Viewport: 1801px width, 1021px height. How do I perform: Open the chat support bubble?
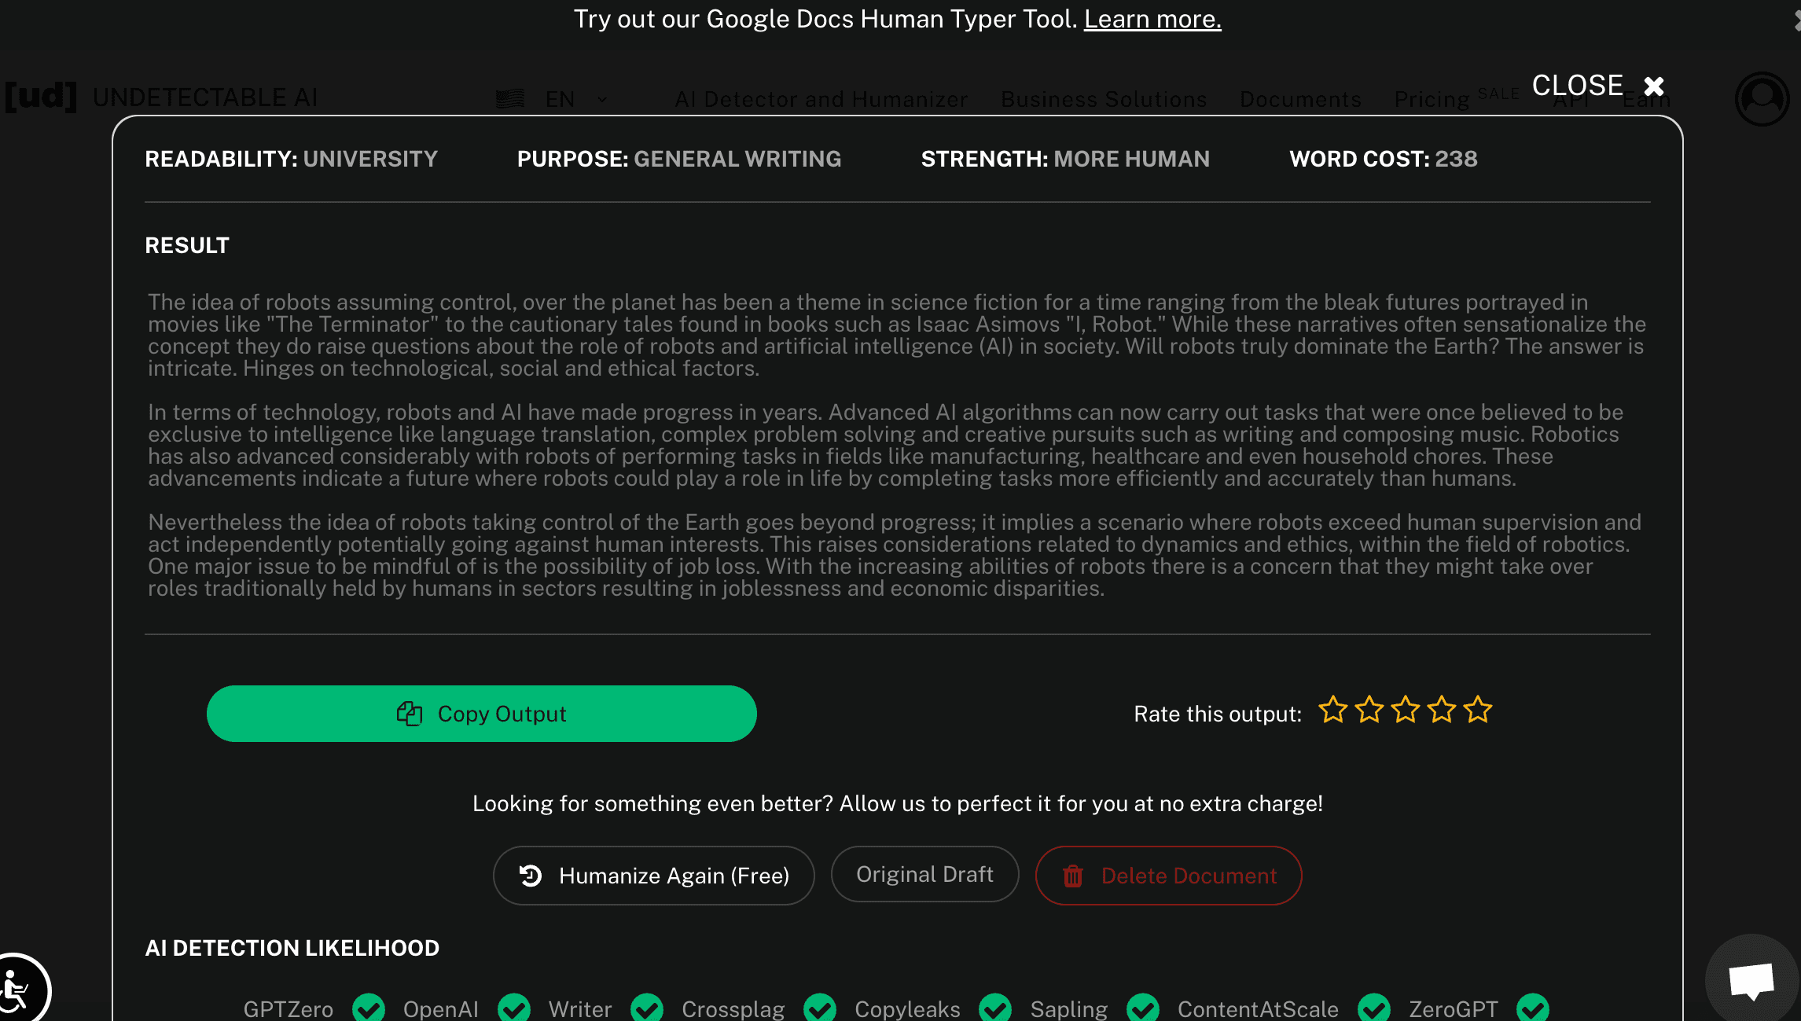click(x=1752, y=980)
